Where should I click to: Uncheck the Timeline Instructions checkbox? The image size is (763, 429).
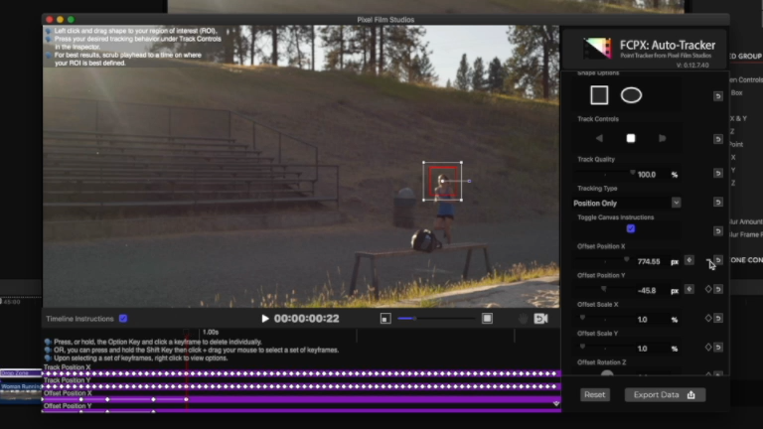click(x=123, y=319)
